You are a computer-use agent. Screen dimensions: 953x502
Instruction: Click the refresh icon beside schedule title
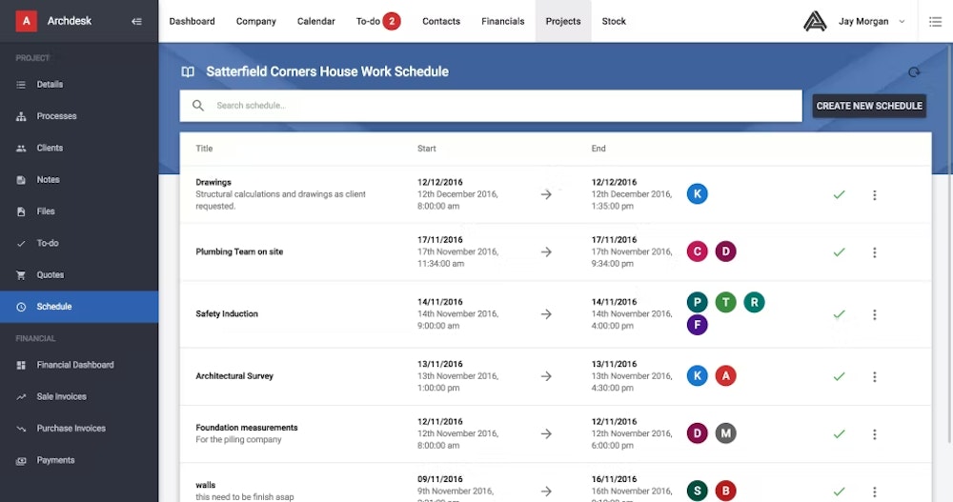(914, 72)
